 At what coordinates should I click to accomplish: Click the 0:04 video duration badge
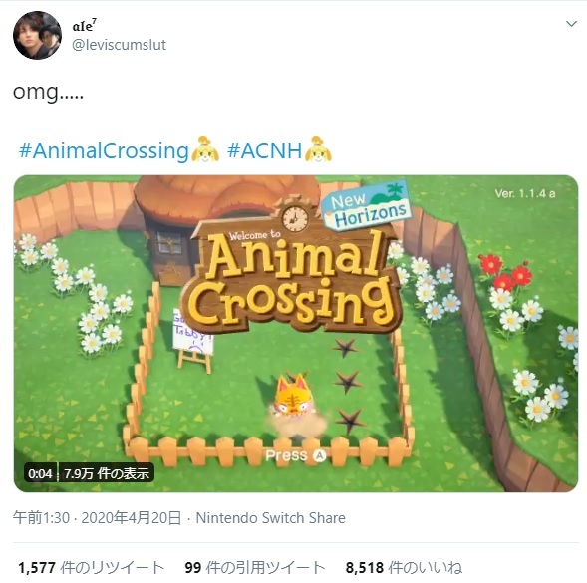[x=40, y=473]
